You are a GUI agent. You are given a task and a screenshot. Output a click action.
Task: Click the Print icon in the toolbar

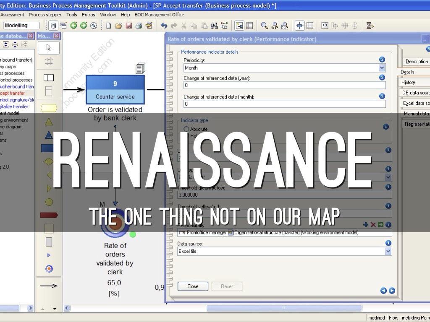point(139,26)
